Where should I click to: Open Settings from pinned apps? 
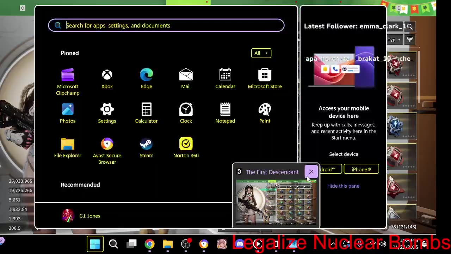(x=107, y=114)
